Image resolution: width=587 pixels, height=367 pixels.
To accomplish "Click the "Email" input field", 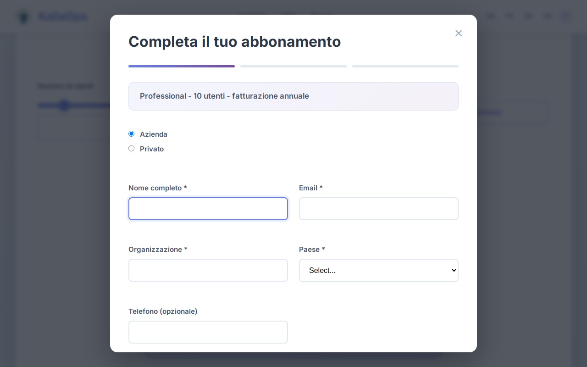I will (x=378, y=209).
